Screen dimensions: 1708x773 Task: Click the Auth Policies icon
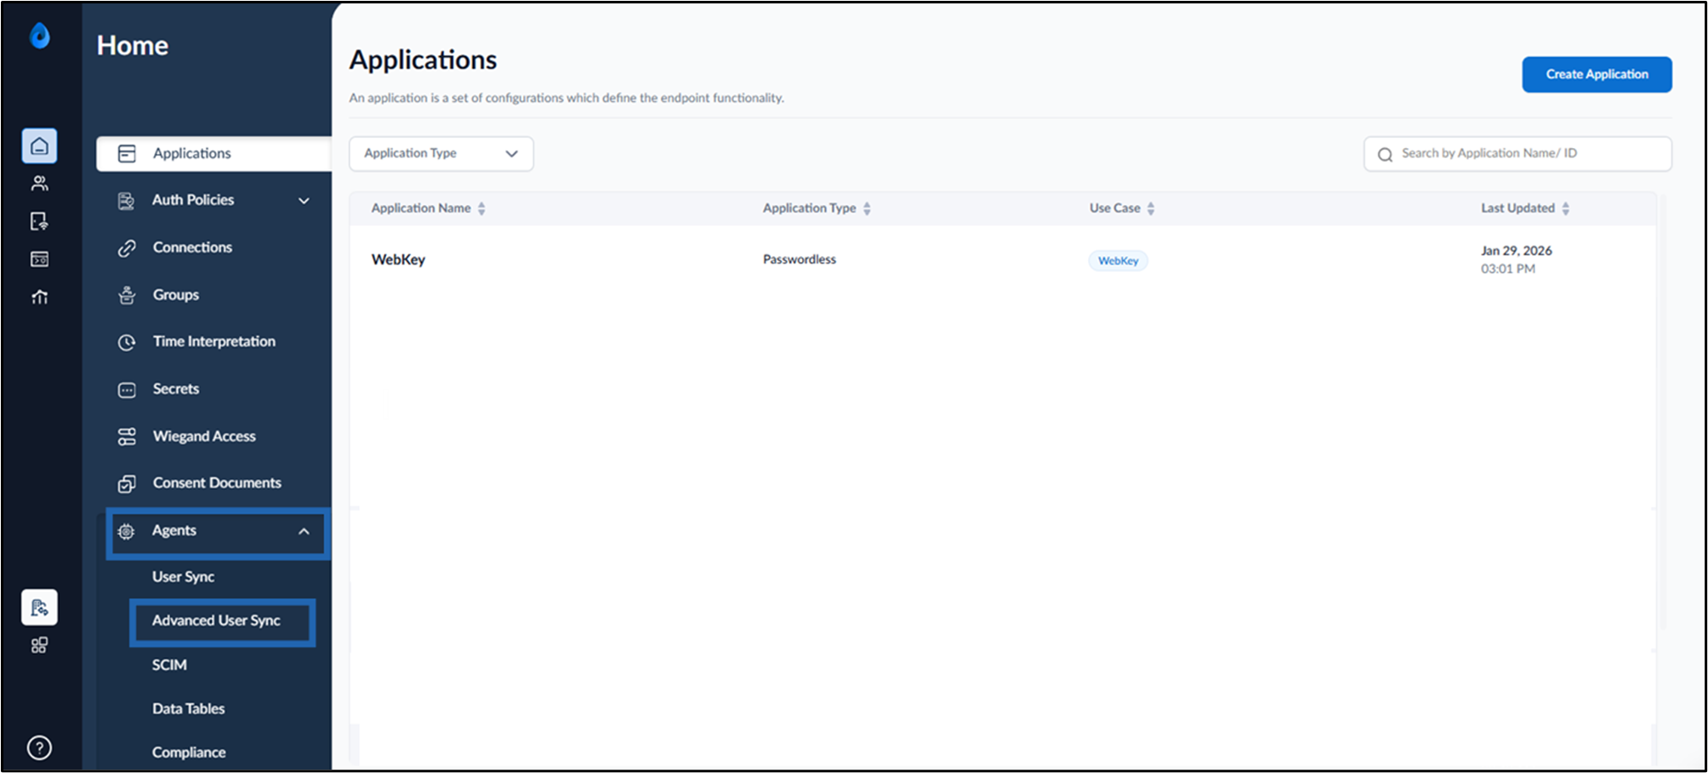tap(127, 201)
